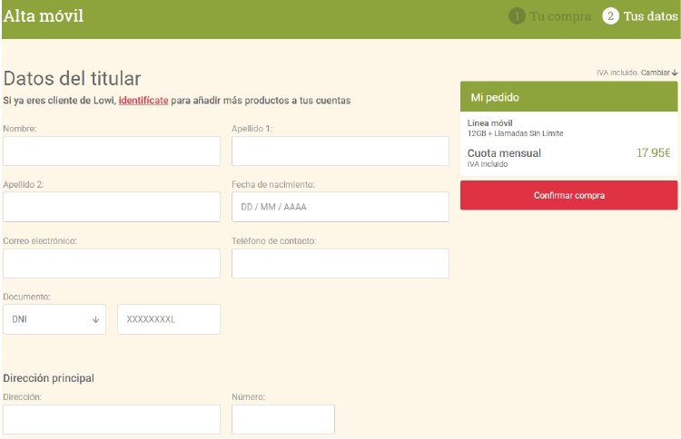Click the Documento: label

coord(26,298)
